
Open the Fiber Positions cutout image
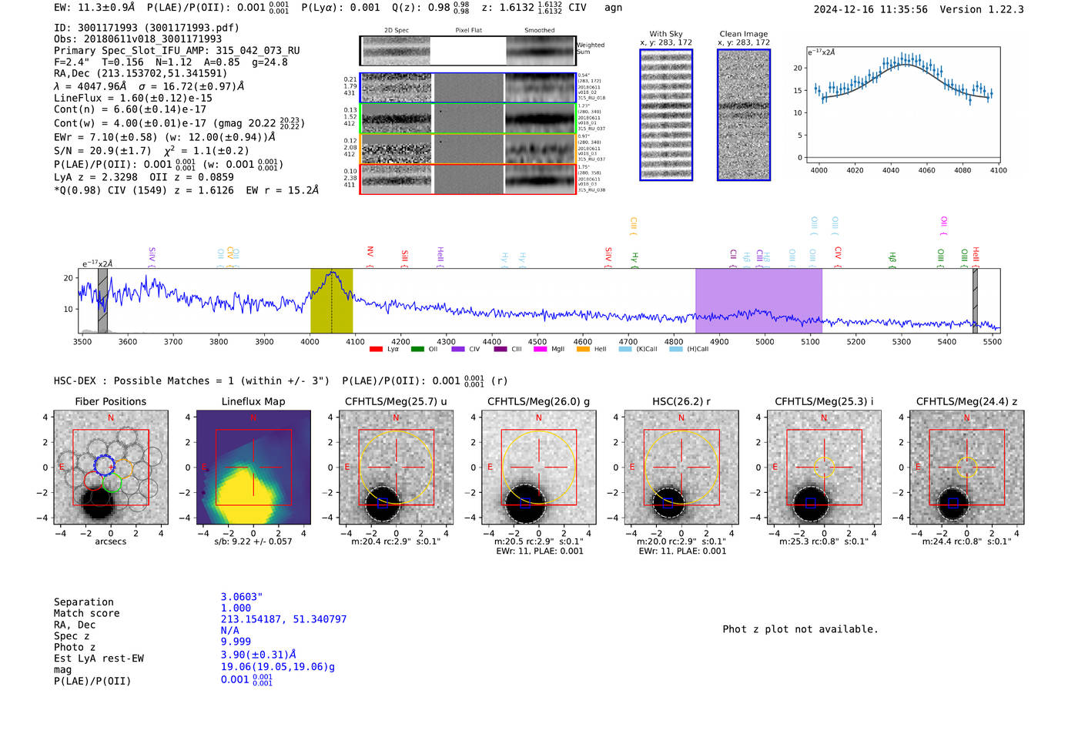[x=111, y=468]
